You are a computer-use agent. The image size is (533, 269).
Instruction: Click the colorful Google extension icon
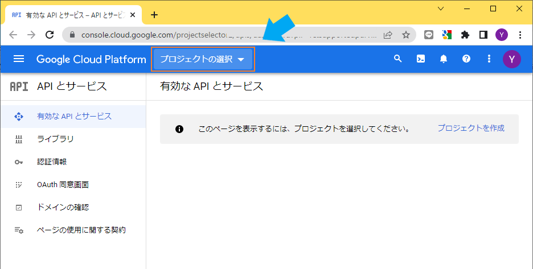point(446,35)
